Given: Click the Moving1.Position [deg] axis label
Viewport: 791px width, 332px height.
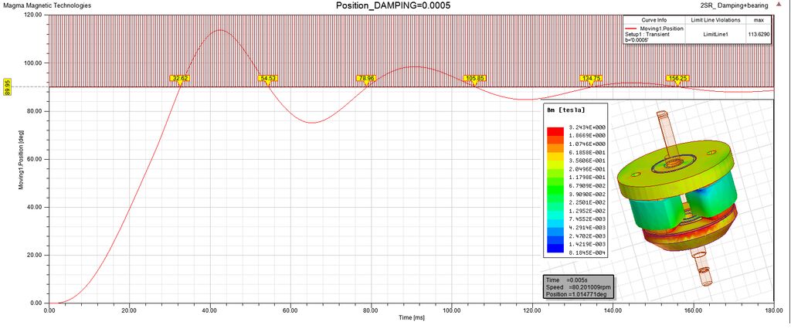Looking at the screenshot, I should 22,158.
